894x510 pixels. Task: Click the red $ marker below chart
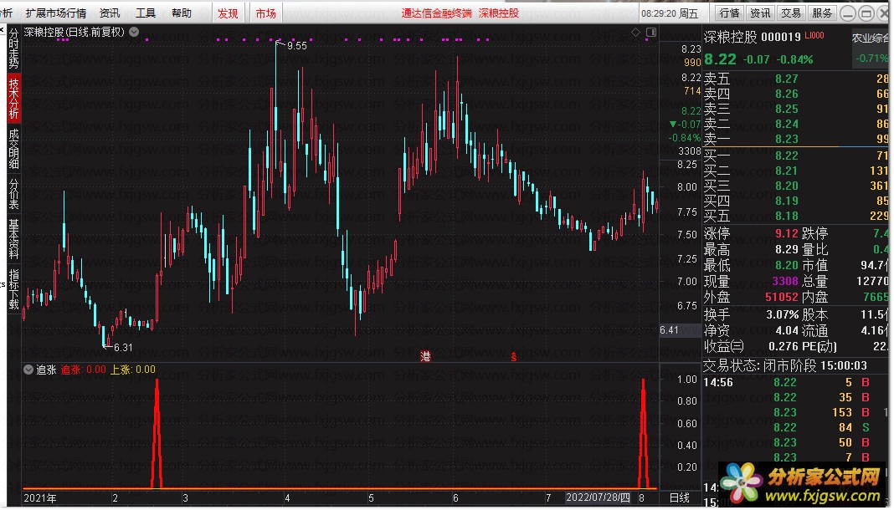[514, 357]
